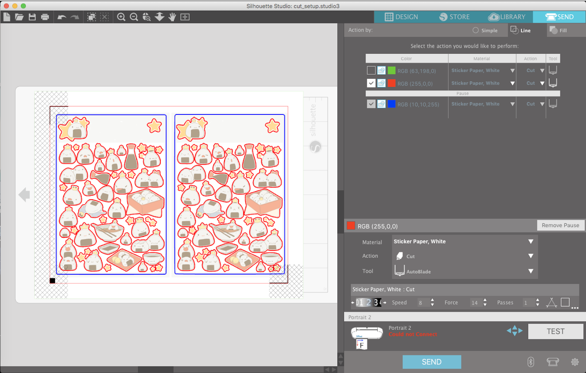Click the red color swatch in second row
The width and height of the screenshot is (586, 373).
[392, 83]
